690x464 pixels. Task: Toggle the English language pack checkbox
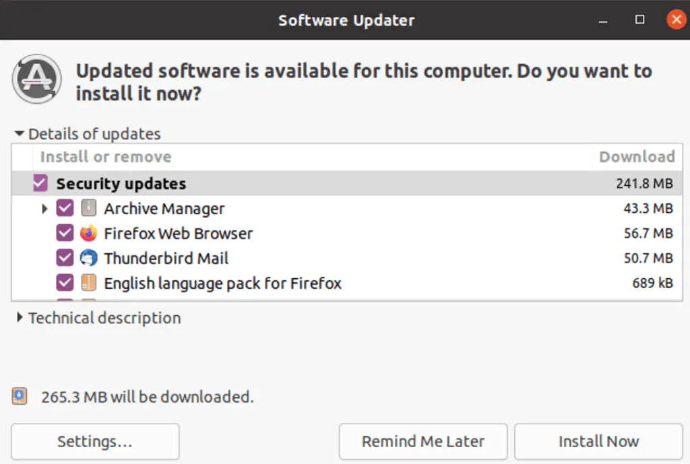[65, 283]
